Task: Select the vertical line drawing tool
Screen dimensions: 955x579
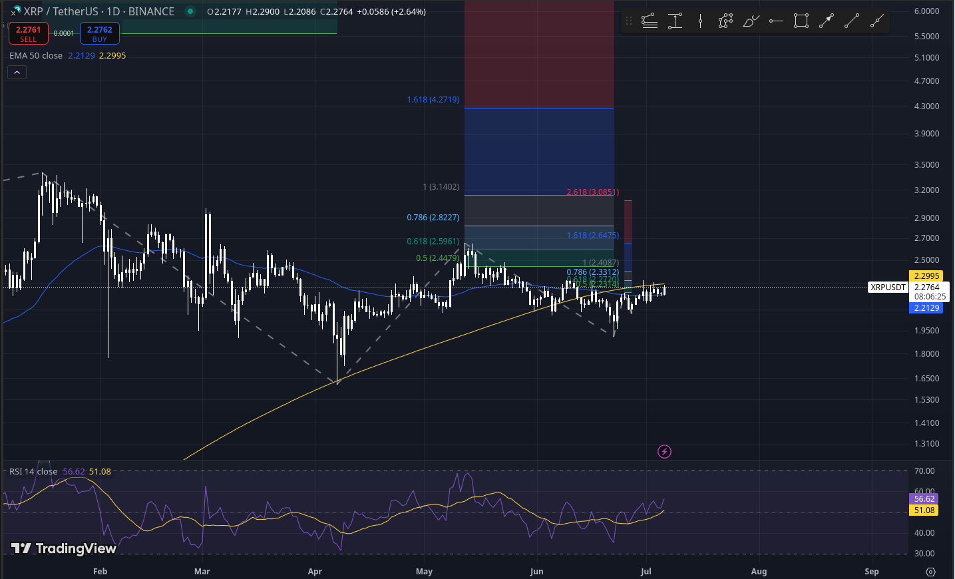Action: click(700, 21)
